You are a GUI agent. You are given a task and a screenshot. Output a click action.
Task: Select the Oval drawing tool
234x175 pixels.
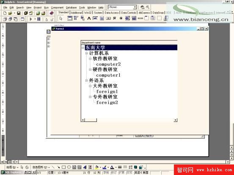(69, 167)
